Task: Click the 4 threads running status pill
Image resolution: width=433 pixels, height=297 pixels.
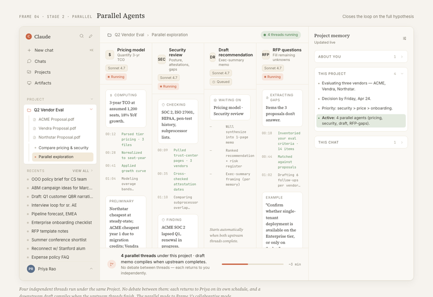Action: click(281, 35)
